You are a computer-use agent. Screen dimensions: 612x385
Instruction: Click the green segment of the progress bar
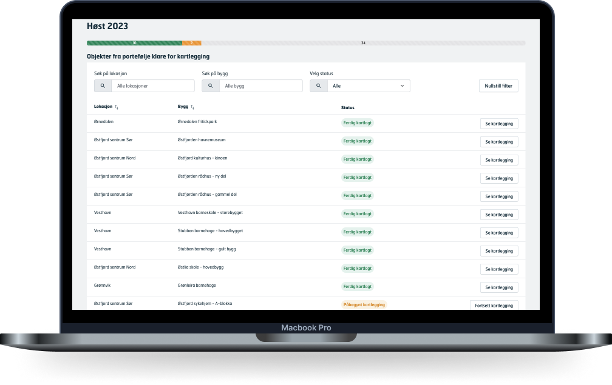134,43
